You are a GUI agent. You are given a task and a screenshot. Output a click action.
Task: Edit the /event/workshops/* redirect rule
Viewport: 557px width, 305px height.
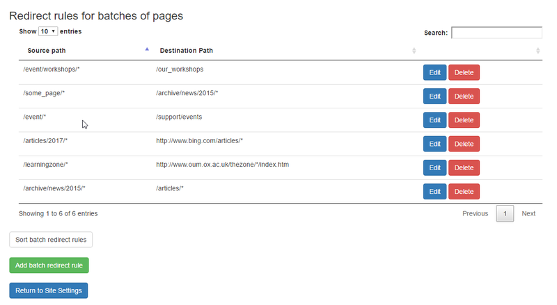(x=434, y=72)
